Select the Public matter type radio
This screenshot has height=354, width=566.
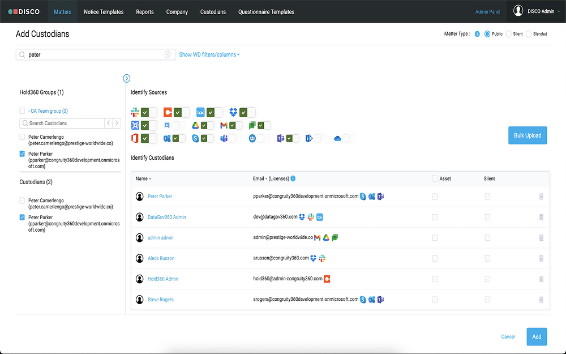[487, 34]
